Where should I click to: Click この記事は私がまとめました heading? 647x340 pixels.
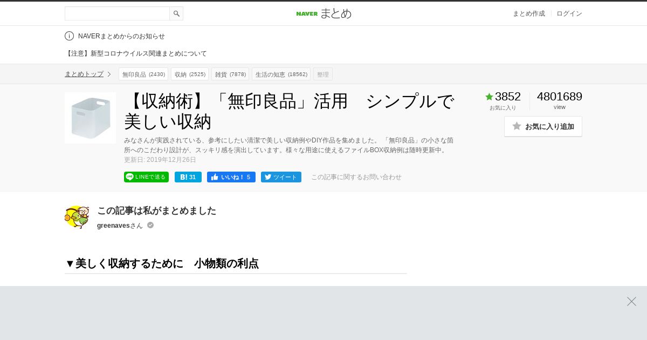coord(156,210)
